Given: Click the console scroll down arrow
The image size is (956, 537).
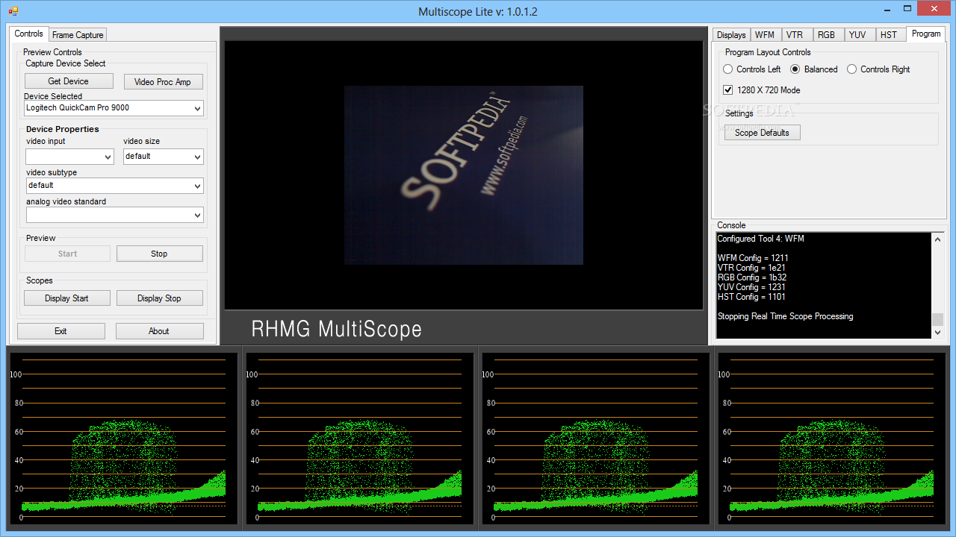Looking at the screenshot, I should tap(938, 333).
